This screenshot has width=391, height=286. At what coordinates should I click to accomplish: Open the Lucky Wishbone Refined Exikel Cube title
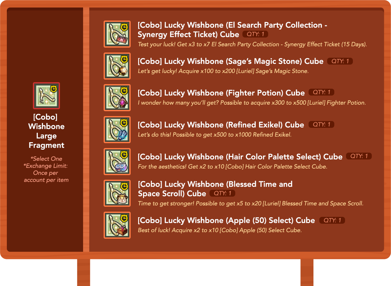coord(221,125)
